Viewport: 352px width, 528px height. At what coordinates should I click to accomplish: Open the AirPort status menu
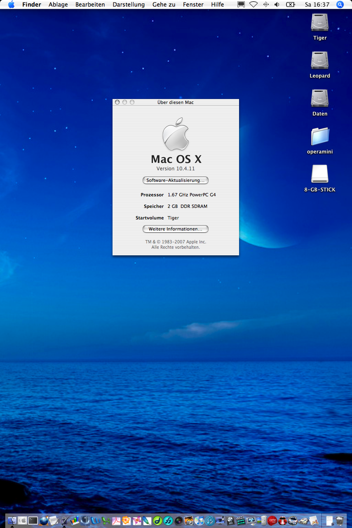coord(253,5)
